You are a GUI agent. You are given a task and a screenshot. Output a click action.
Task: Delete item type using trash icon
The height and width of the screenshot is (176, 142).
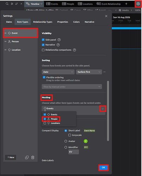[33, 157]
